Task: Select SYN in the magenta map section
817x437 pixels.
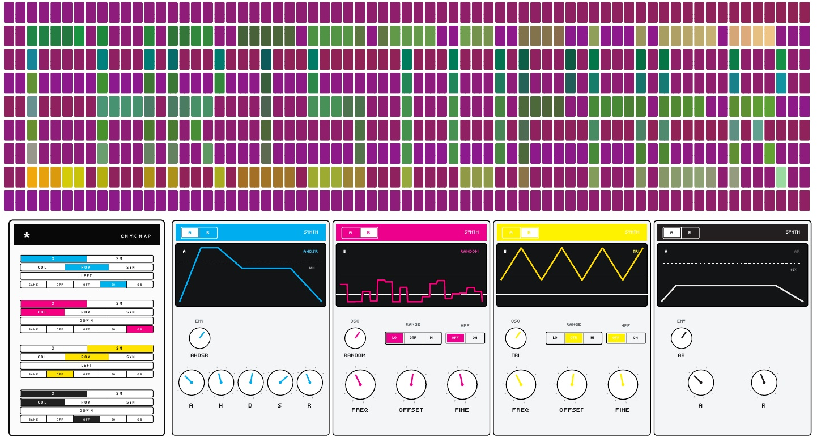Action: point(131,312)
